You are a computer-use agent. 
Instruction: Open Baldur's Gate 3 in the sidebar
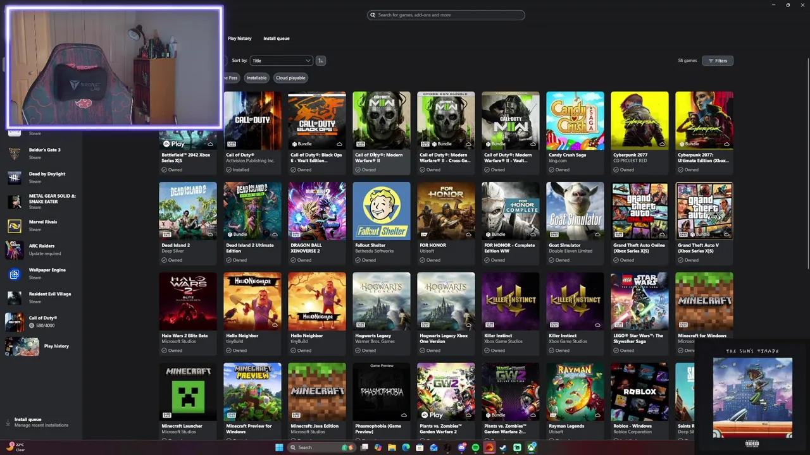[x=41, y=154]
